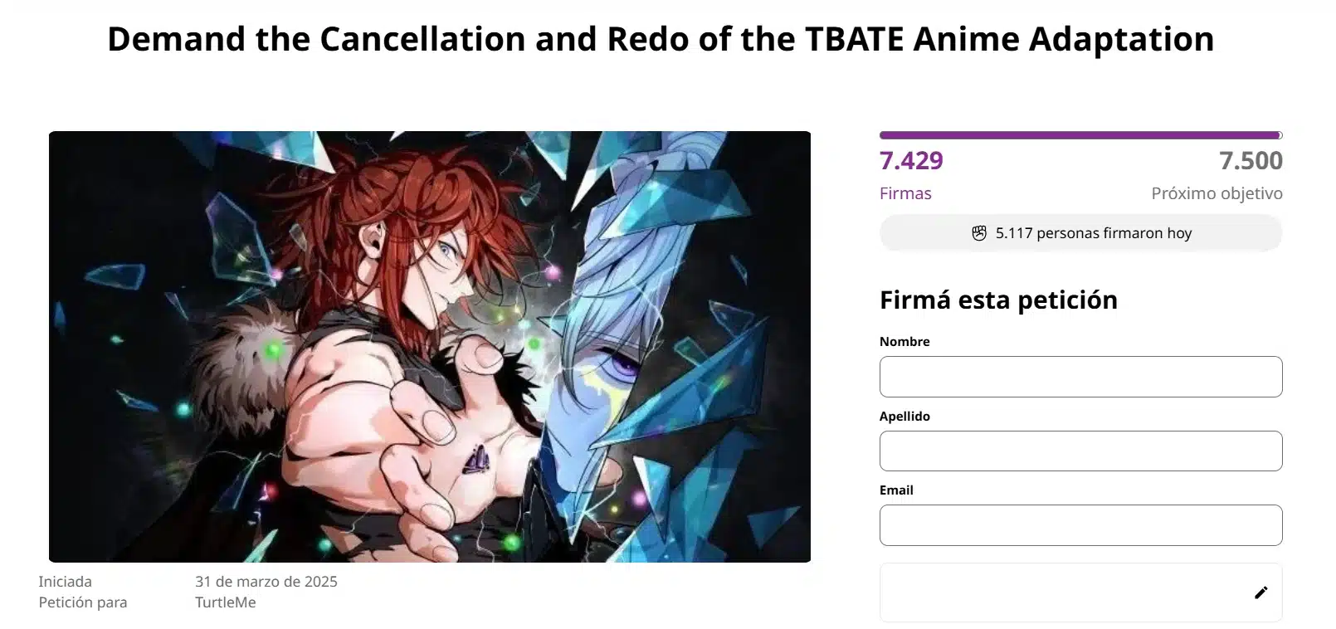Click the 31 de marzo de 2025 date

click(x=266, y=582)
